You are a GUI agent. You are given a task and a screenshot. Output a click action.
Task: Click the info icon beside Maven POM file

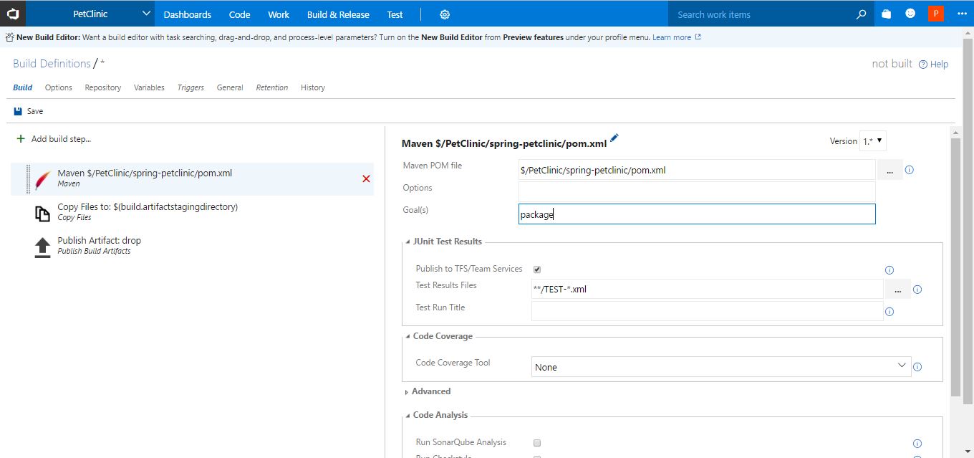pos(910,171)
